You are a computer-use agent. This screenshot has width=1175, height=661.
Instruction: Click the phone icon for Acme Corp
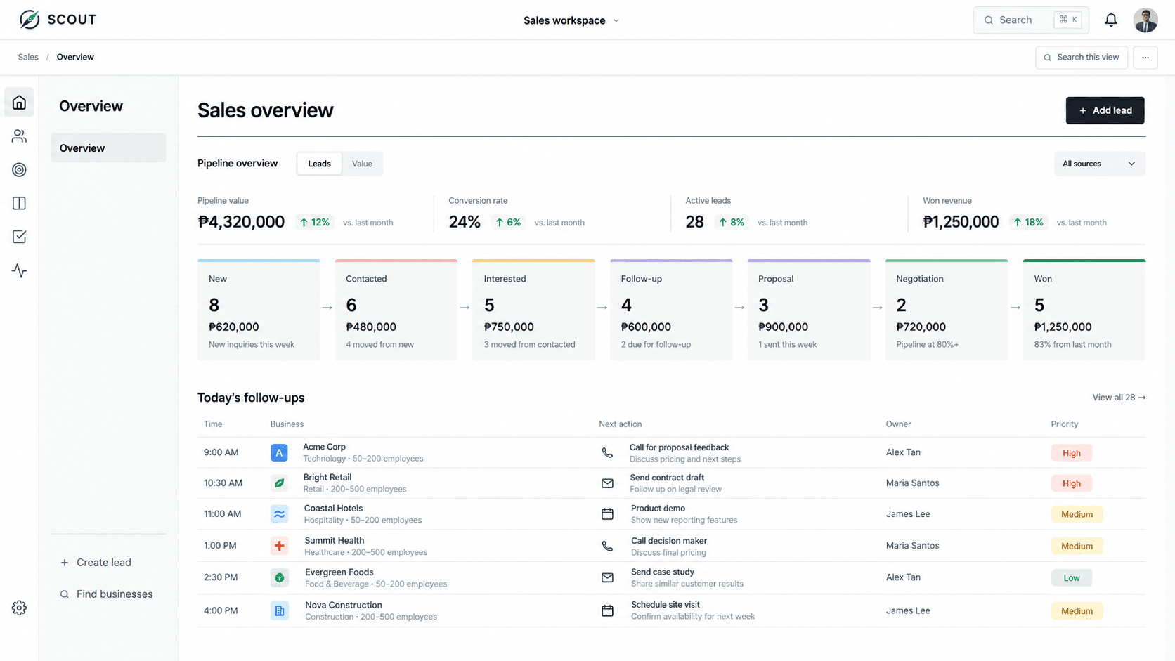click(x=607, y=453)
